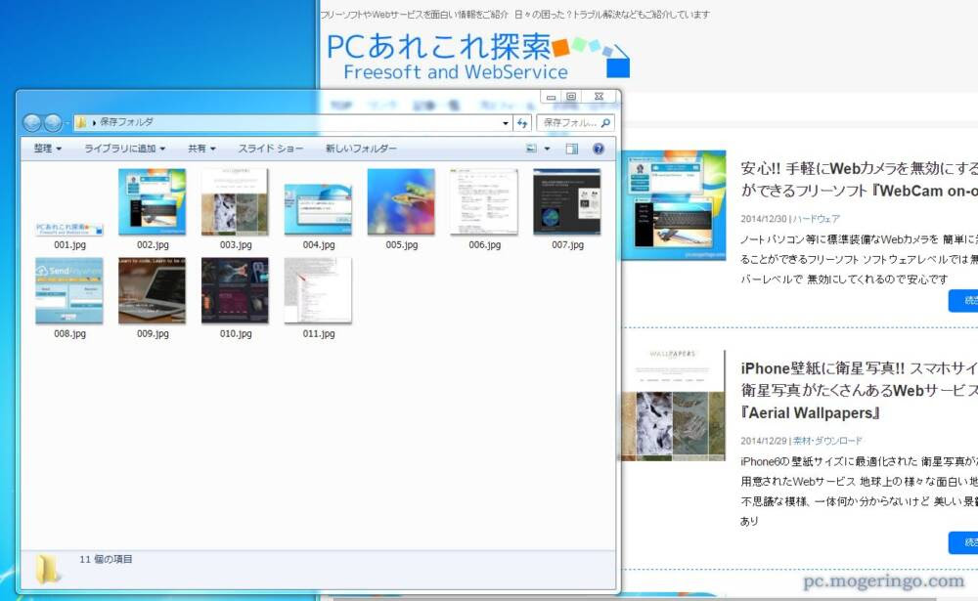The height and width of the screenshot is (601, 978).
Task: Click the 11 個の項目 status text
Action: 106,559
